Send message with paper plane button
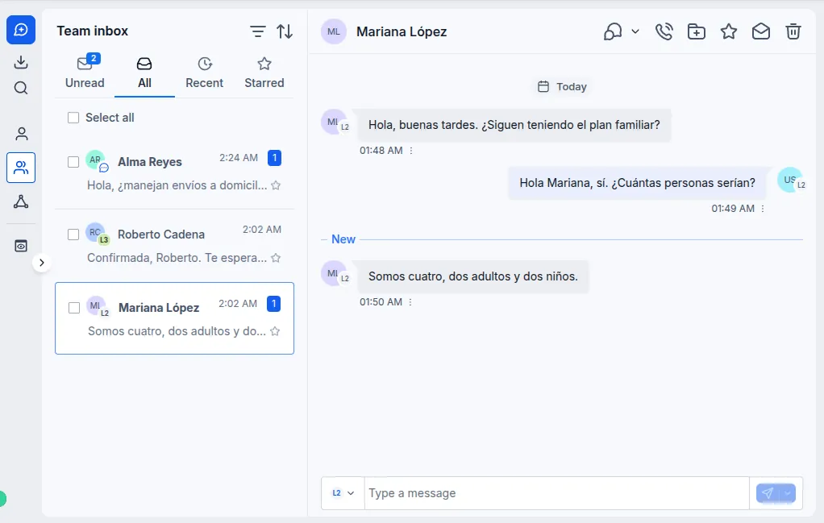This screenshot has height=523, width=824. 768,493
